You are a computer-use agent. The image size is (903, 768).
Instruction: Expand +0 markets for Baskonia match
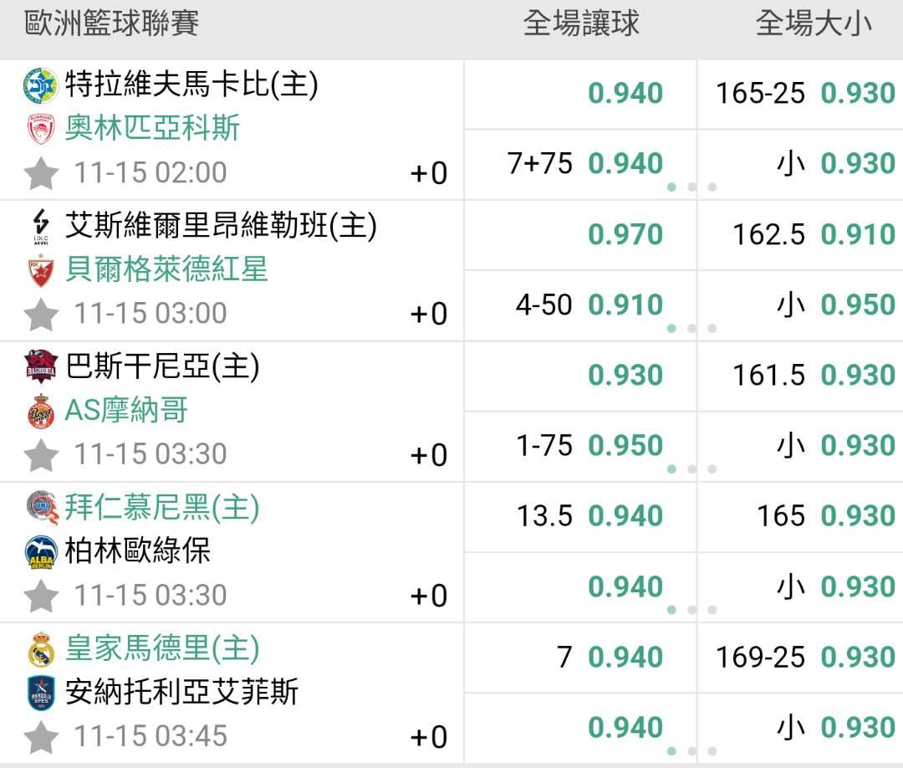click(428, 455)
